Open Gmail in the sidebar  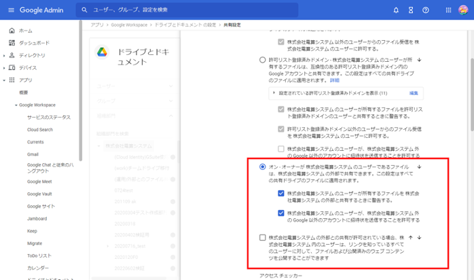(33, 154)
